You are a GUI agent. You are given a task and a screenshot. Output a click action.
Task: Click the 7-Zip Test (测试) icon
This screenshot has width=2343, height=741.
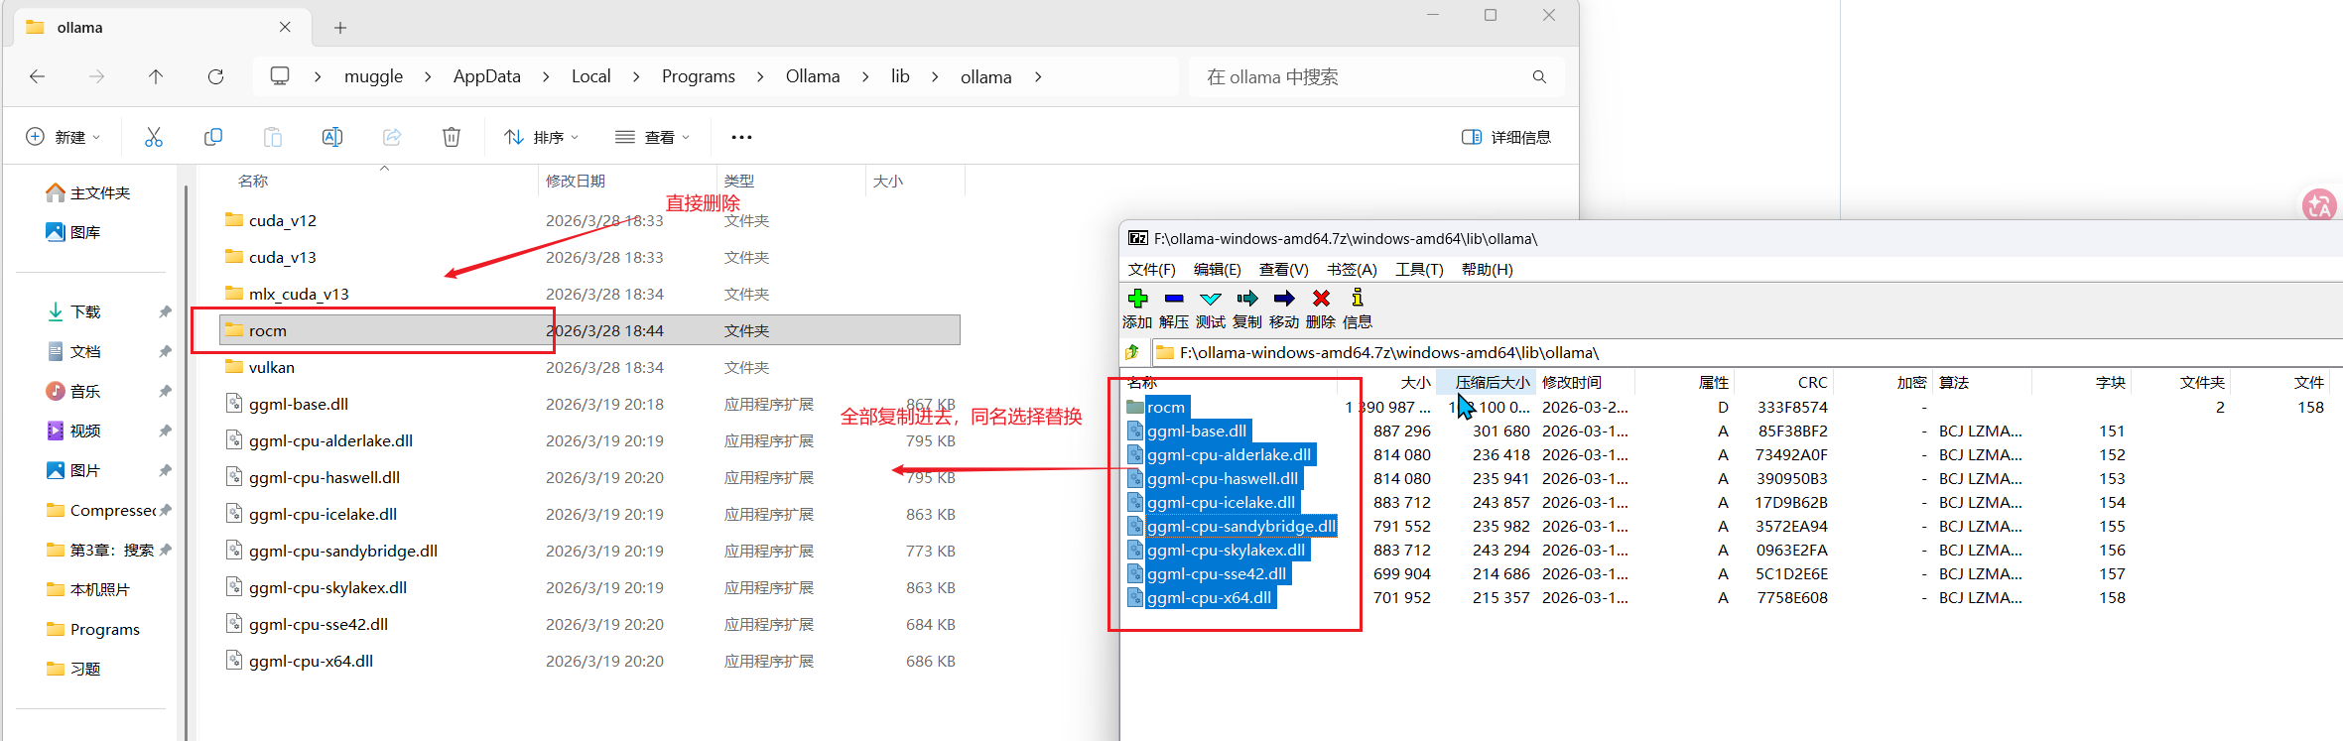click(1211, 298)
